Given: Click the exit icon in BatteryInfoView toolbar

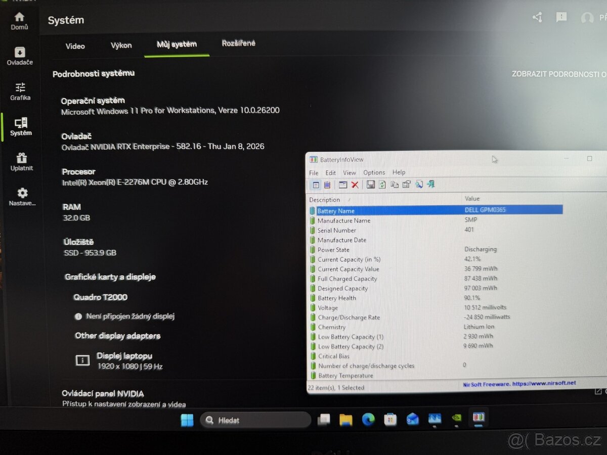Looking at the screenshot, I should 430,184.
